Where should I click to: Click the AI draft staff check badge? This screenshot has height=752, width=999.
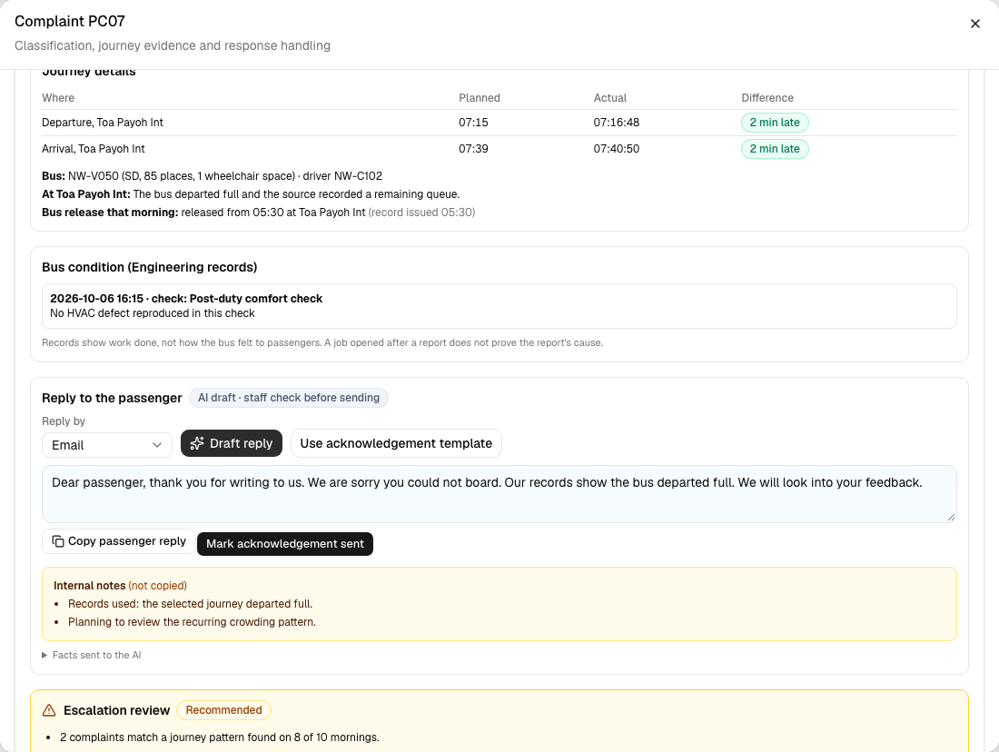tap(289, 398)
